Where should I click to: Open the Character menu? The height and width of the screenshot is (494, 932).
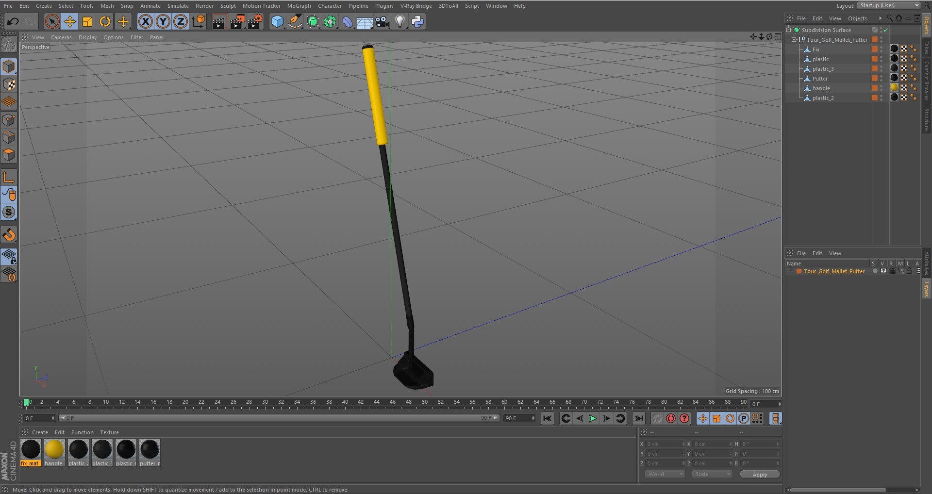(330, 6)
